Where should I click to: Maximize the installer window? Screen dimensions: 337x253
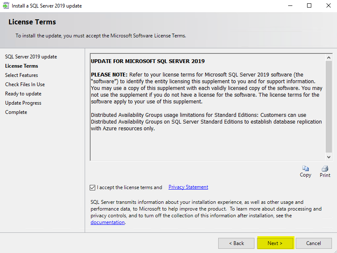point(309,6)
